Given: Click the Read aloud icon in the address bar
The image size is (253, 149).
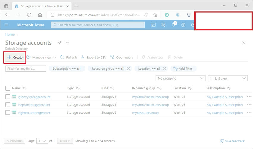Looking at the screenshot, I should click(146, 15).
